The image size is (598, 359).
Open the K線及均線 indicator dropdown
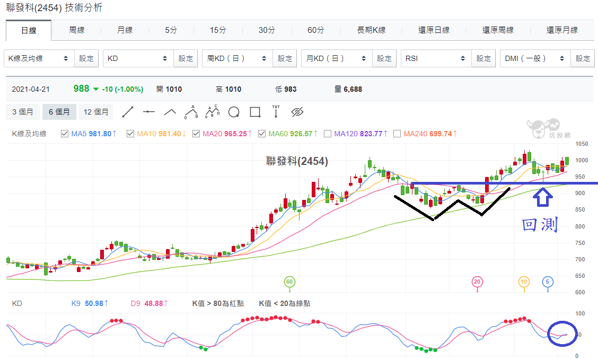[39, 58]
